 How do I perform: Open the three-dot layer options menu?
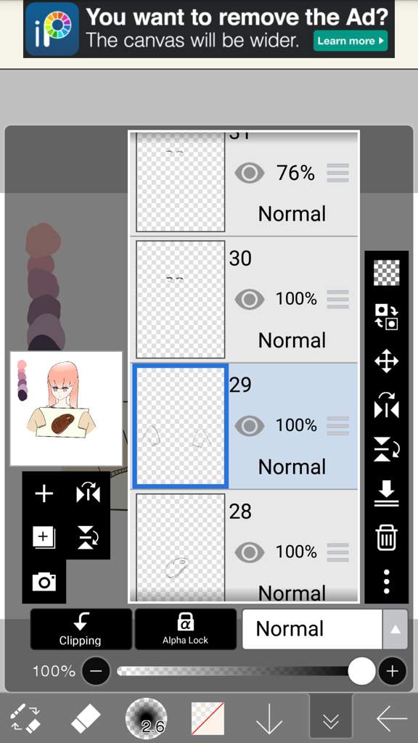(x=386, y=581)
